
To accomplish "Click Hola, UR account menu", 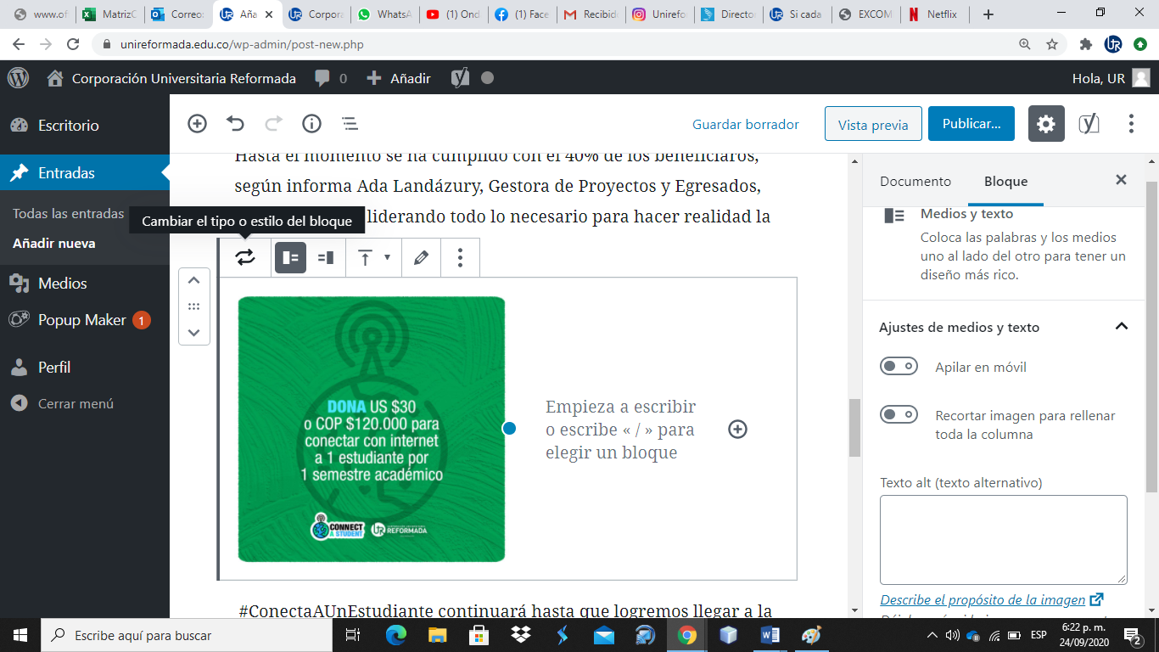I will click(x=1111, y=78).
